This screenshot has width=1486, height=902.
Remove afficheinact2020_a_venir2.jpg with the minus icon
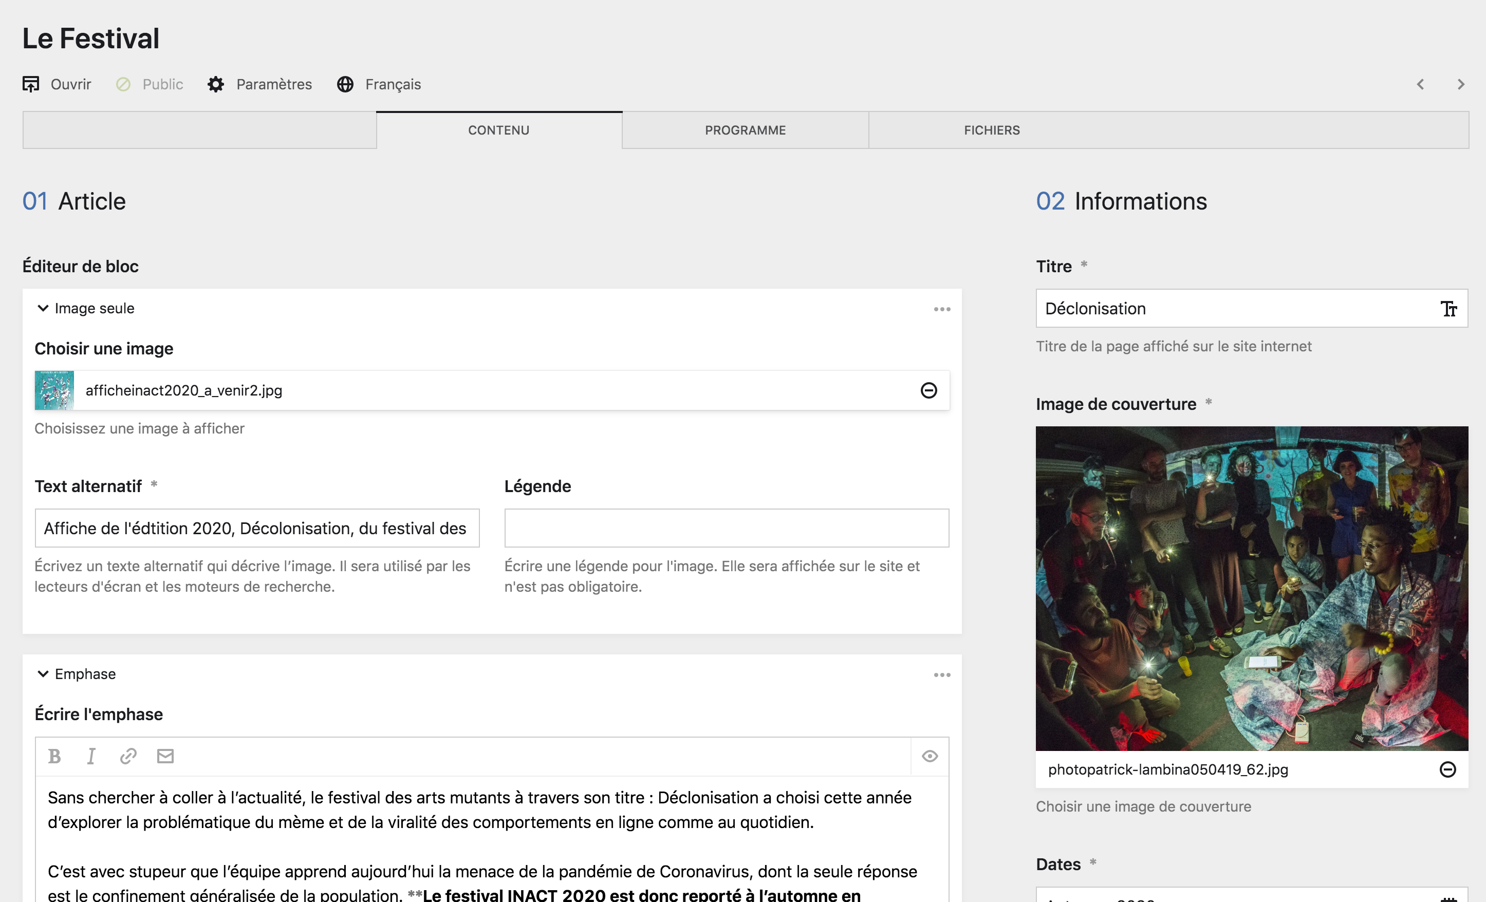tap(929, 390)
